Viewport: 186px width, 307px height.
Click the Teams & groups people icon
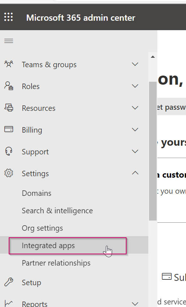click(x=9, y=64)
